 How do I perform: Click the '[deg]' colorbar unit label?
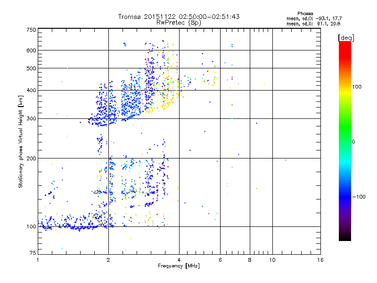[x=346, y=38]
